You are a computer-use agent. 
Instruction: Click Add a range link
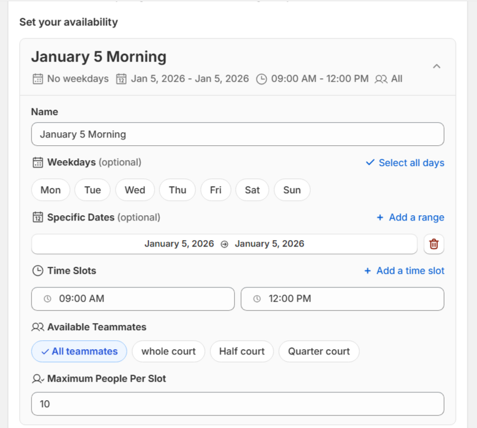410,218
